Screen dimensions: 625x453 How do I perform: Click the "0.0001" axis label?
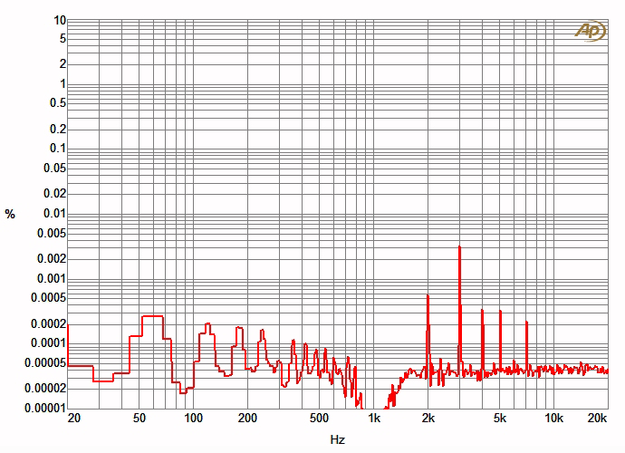click(49, 343)
